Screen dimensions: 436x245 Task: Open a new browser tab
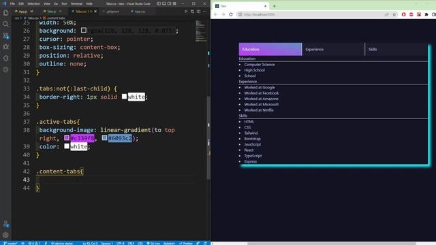click(x=274, y=6)
